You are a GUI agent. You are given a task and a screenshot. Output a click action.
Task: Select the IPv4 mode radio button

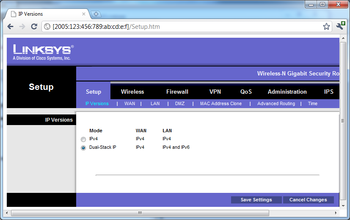[x=83, y=139]
